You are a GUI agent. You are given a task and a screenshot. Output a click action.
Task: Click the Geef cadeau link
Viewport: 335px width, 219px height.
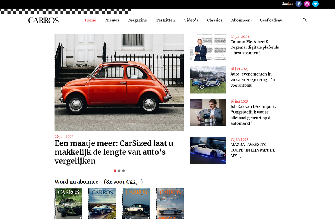coord(271,20)
